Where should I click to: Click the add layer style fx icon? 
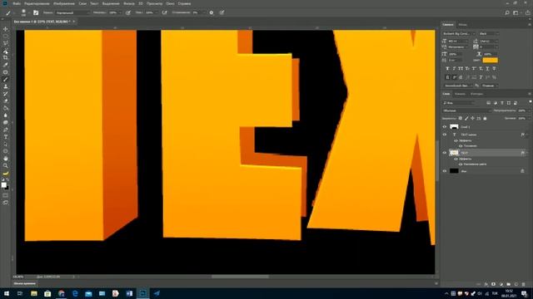coord(486,284)
